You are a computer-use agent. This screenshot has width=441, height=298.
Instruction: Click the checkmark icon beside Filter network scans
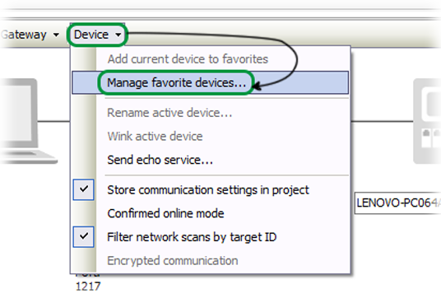coord(84,236)
